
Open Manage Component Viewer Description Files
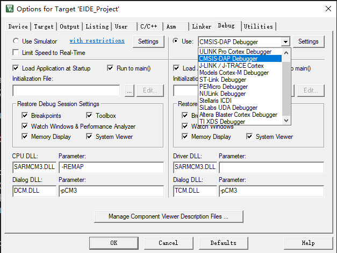169,216
